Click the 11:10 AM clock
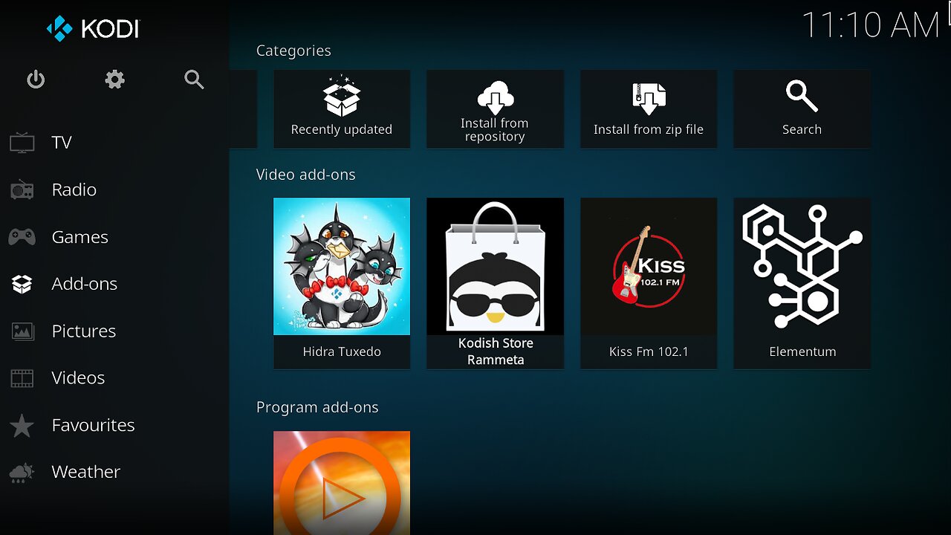The width and height of the screenshot is (951, 535). [x=871, y=25]
